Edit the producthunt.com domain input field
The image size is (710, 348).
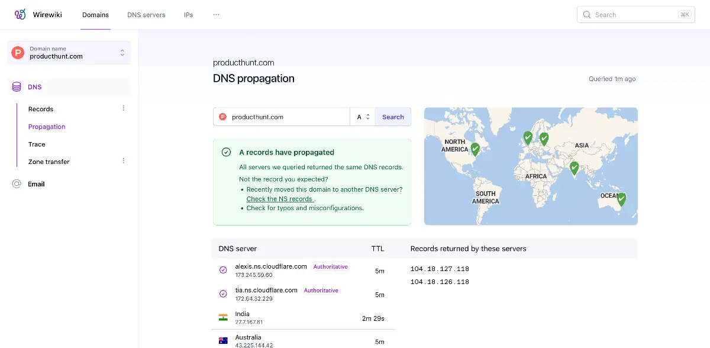(x=282, y=117)
